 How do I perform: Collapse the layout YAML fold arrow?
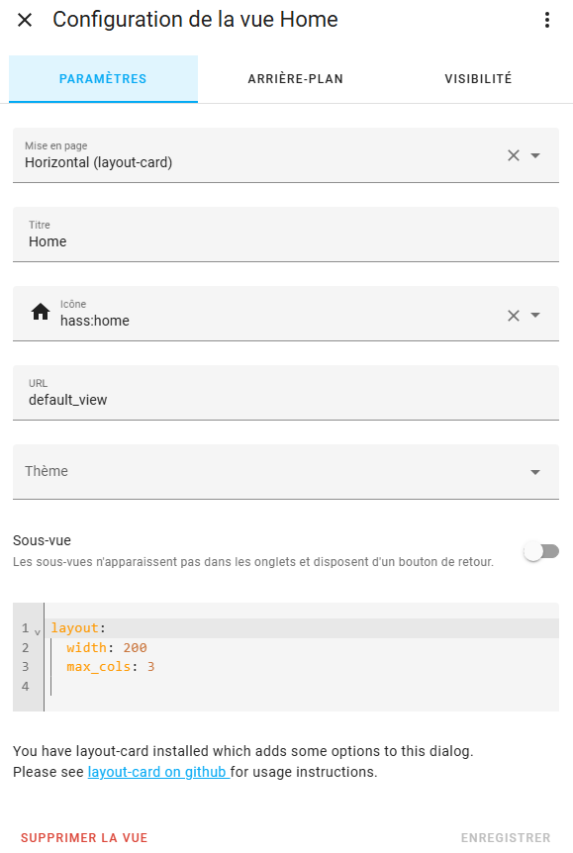point(38,632)
